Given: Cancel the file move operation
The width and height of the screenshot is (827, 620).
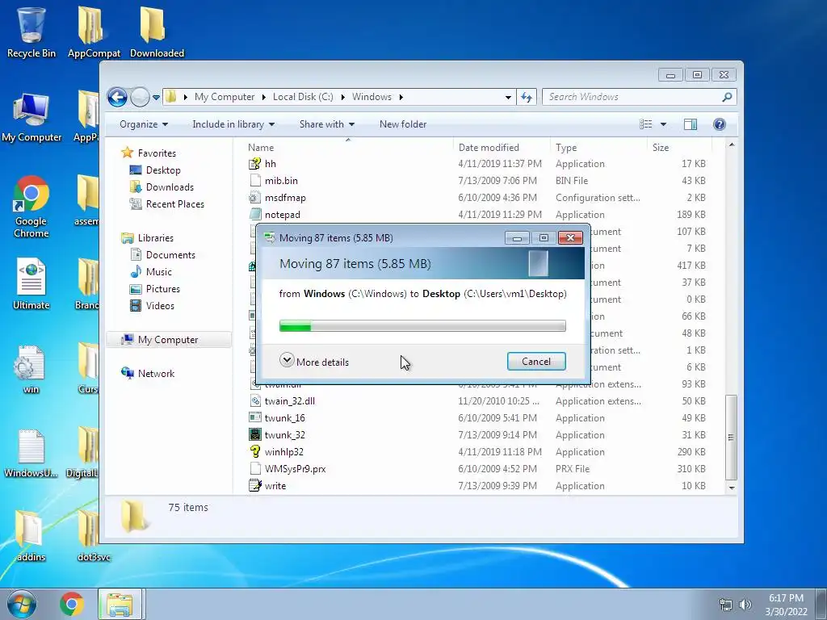Looking at the screenshot, I should pos(536,361).
